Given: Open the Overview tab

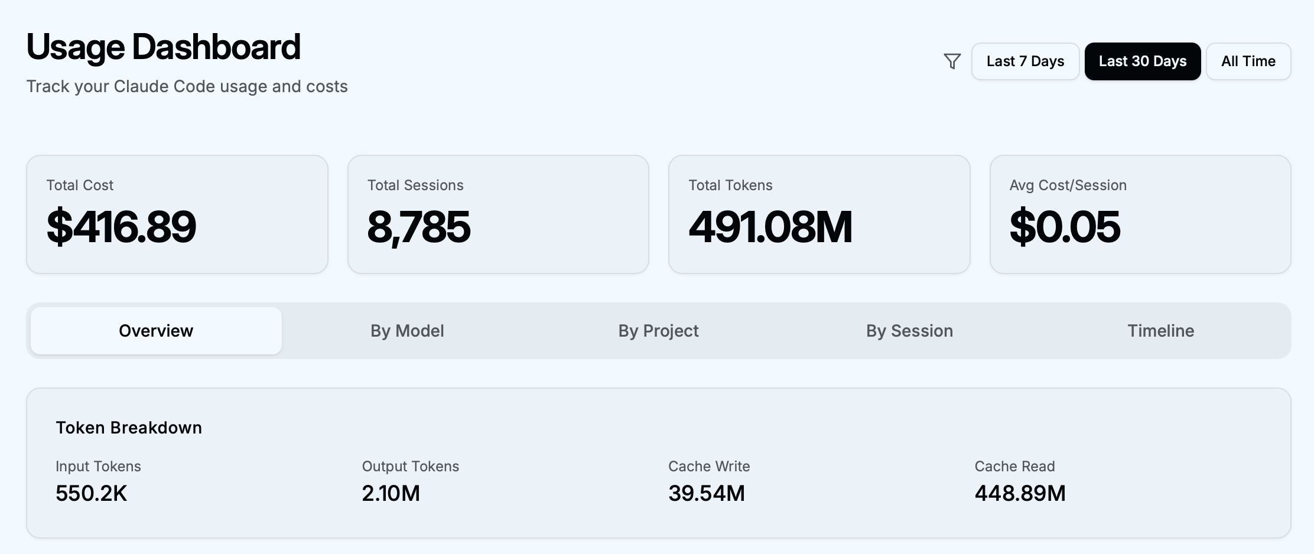Looking at the screenshot, I should click(156, 331).
